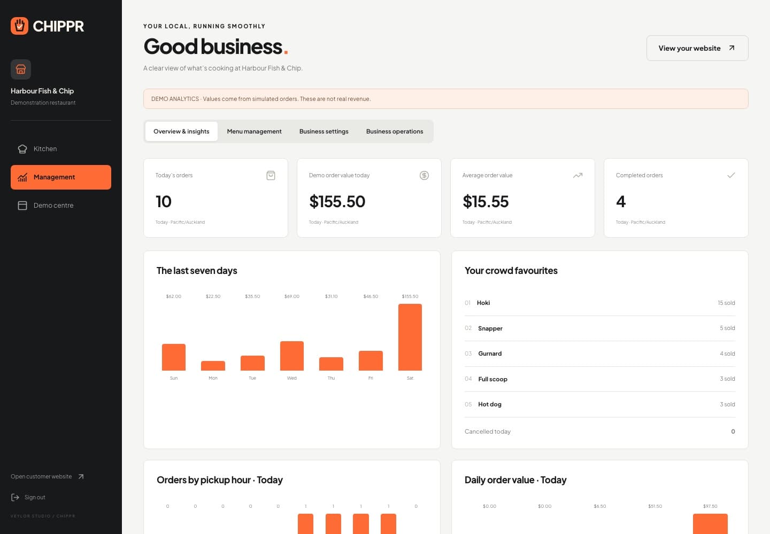Click the dollar coin icon on Demo order value
Screen dimensions: 770x534
[x=424, y=175]
